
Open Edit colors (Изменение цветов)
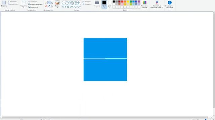click(x=144, y=4)
